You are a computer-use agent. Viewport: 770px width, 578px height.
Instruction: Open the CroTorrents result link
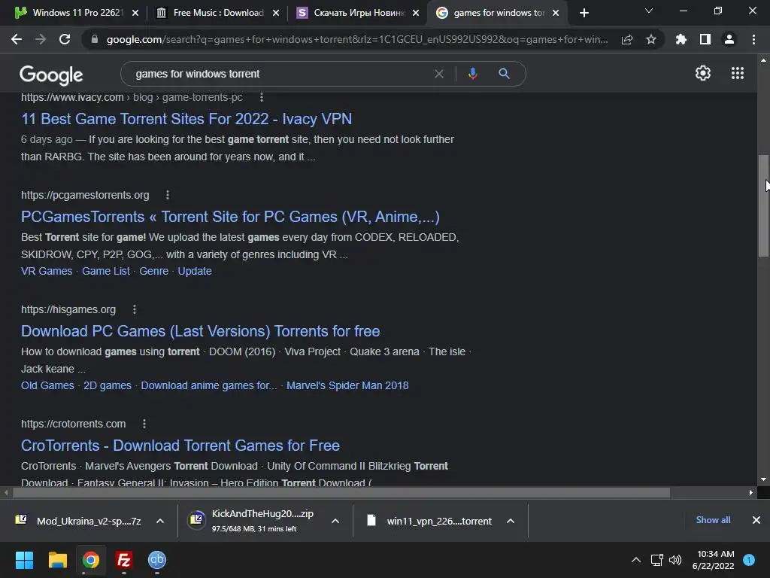(x=180, y=446)
